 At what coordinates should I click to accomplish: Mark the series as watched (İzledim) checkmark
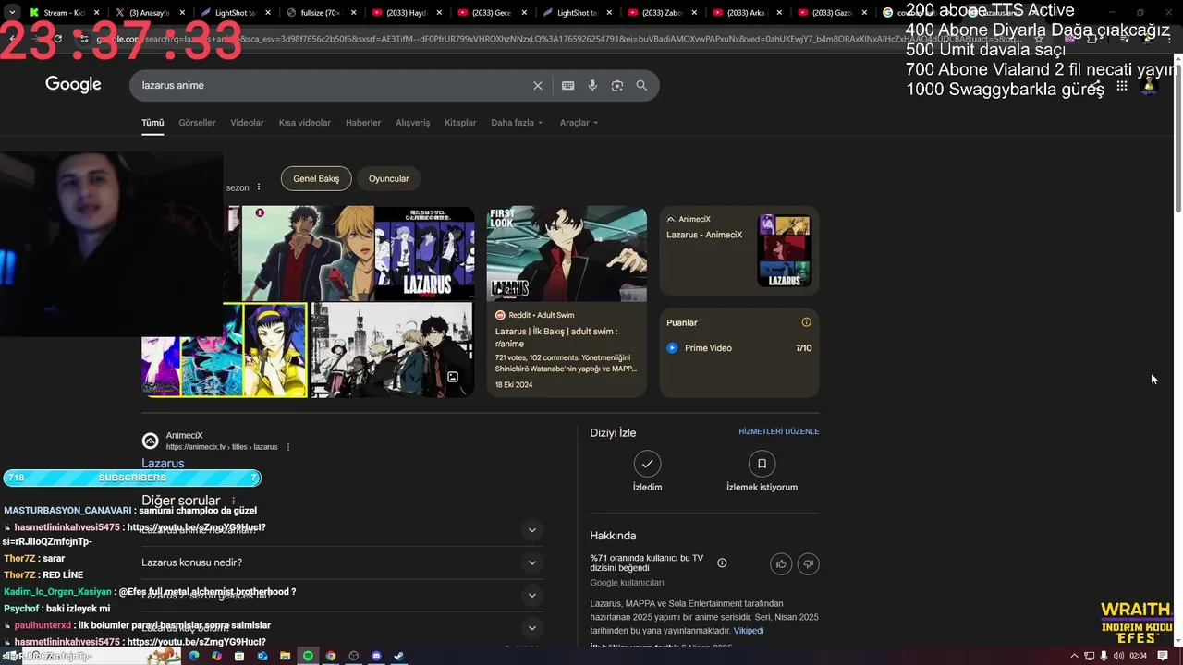pyautogui.click(x=647, y=464)
